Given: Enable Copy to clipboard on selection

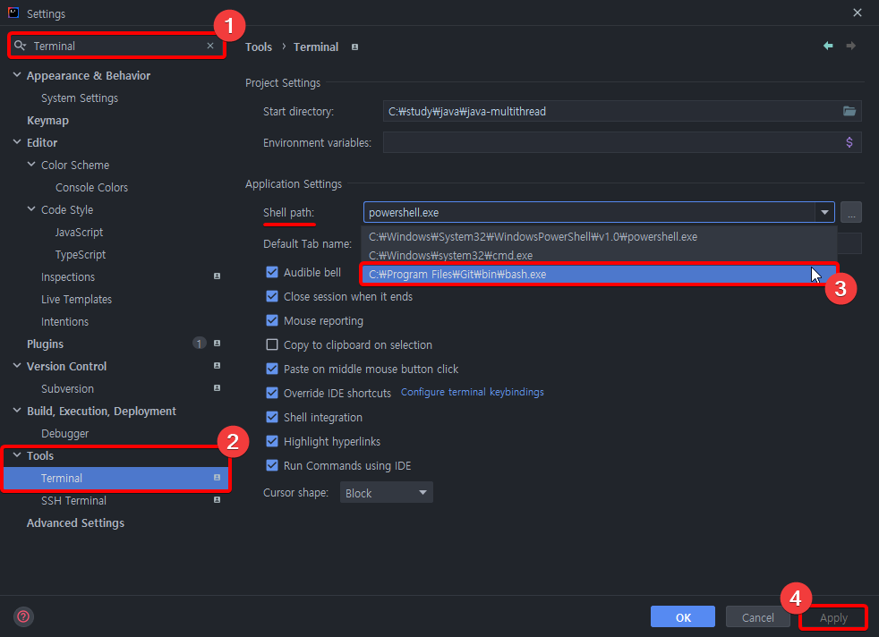Looking at the screenshot, I should pyautogui.click(x=272, y=344).
